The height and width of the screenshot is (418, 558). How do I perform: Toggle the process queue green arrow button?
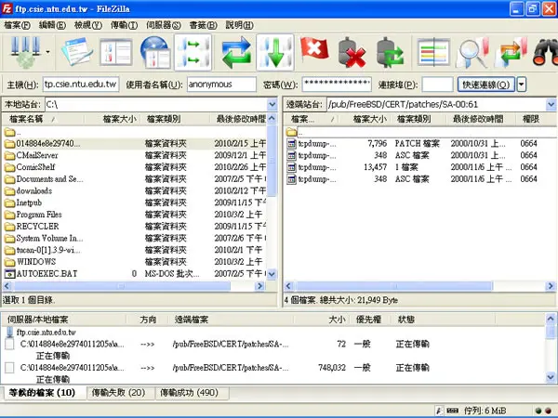click(275, 53)
